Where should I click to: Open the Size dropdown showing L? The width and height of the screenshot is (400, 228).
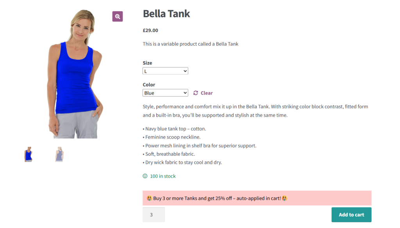click(165, 71)
